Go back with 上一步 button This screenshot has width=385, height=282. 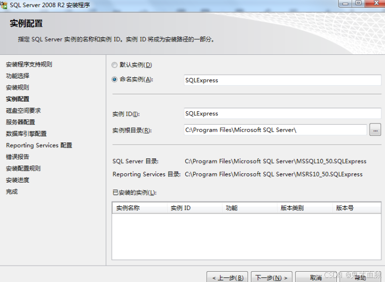pos(227,277)
